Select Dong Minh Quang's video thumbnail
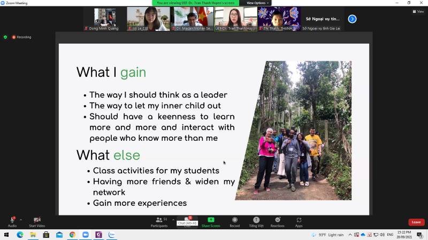The width and height of the screenshot is (428, 240). 105,19
